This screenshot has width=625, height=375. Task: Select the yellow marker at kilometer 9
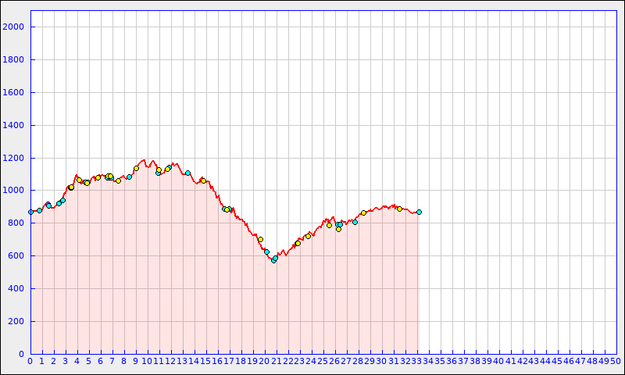pyautogui.click(x=136, y=168)
